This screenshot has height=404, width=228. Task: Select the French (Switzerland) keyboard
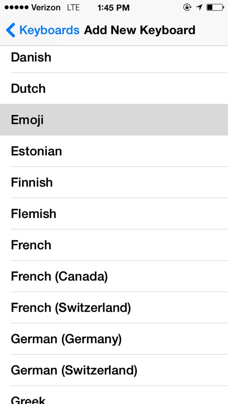pyautogui.click(x=114, y=307)
